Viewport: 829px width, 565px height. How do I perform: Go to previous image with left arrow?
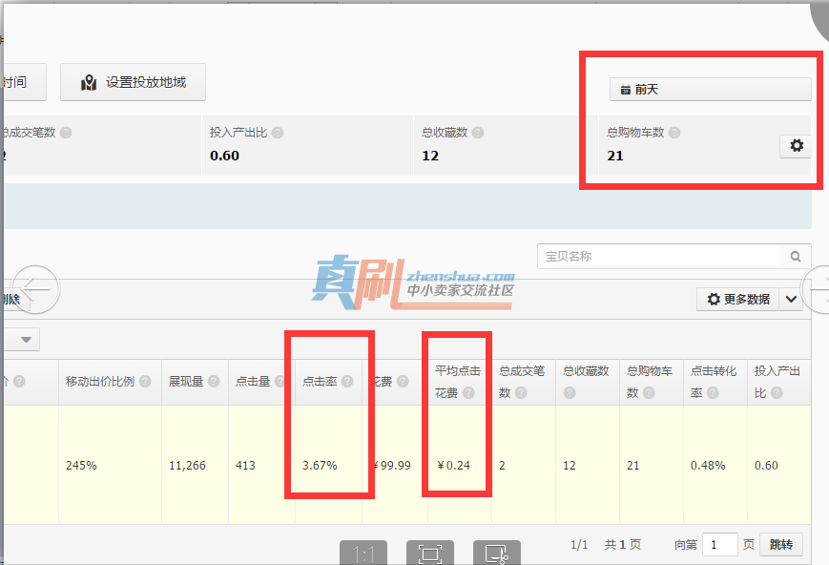pos(35,289)
